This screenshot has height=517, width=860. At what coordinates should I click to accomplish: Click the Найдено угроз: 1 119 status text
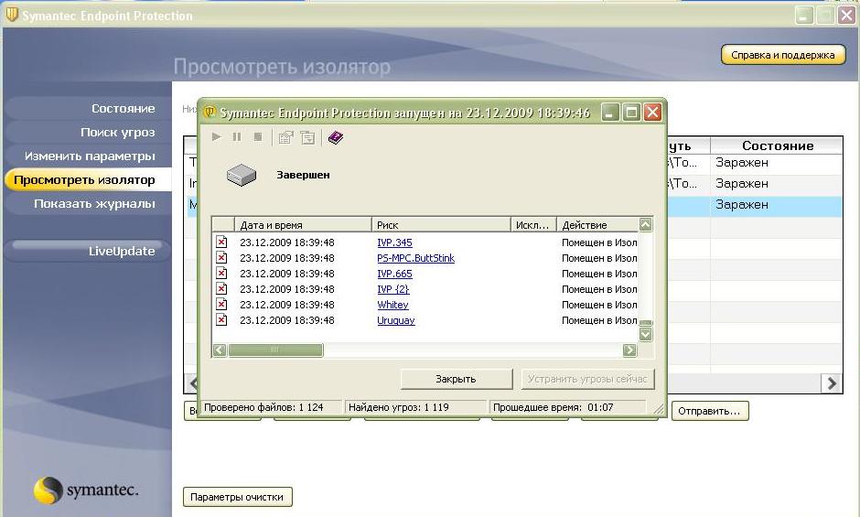[x=399, y=407]
